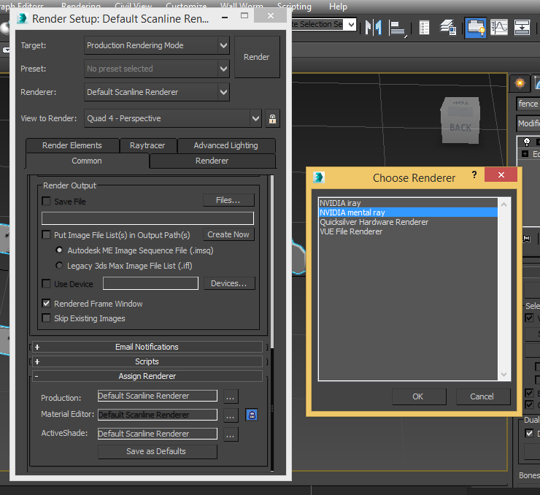Viewport: 540px width, 495px height.
Task: Select Legacy 3ds Max Image File List option
Action: point(59,265)
